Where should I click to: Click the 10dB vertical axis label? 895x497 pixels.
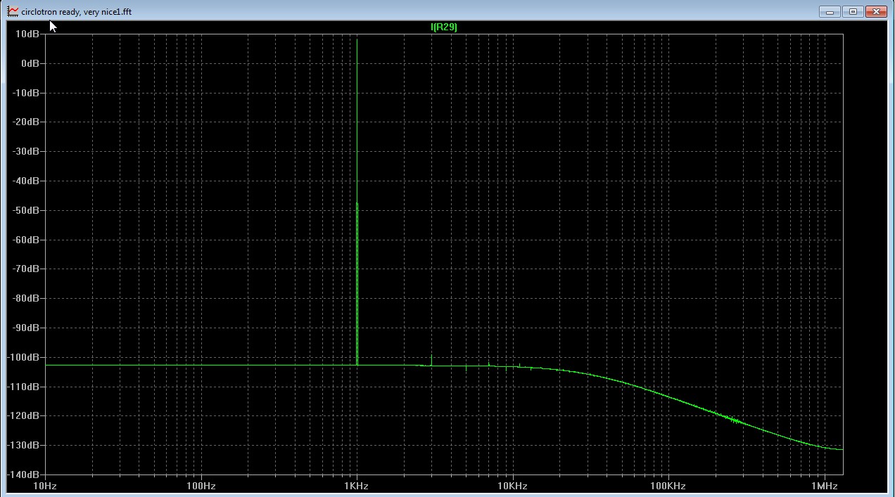click(27, 34)
